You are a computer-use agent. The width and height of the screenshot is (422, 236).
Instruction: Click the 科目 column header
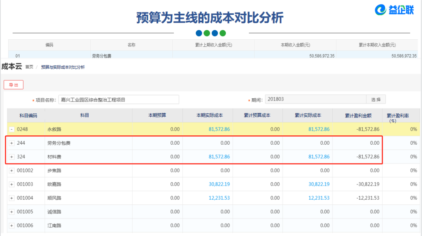[84, 115]
